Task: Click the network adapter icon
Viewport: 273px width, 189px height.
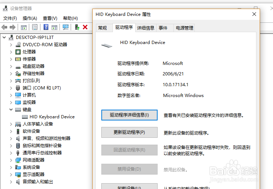Action: 18,160
